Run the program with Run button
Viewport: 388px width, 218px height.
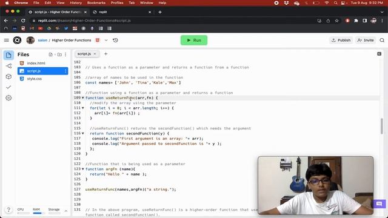[x=194, y=41]
